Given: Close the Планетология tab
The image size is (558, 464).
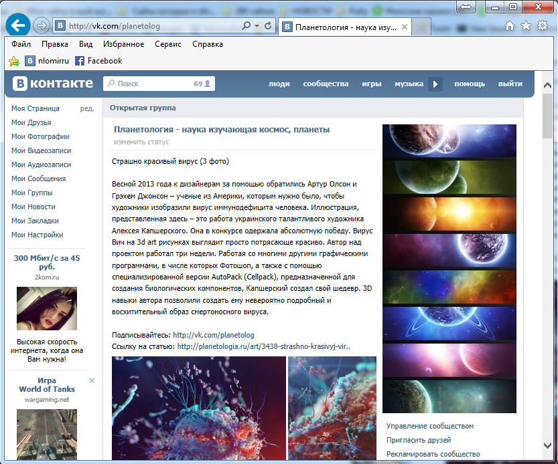Looking at the screenshot, I should 405,27.
